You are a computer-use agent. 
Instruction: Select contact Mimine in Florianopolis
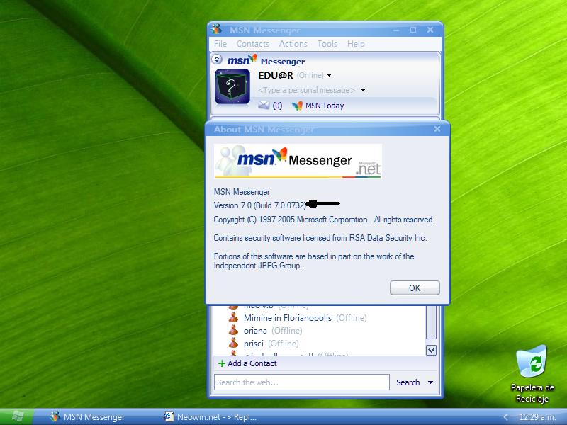point(288,318)
